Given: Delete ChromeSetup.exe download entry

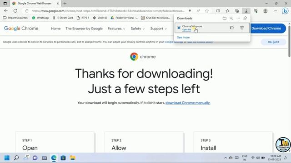Looking at the screenshot, I should (242, 28).
